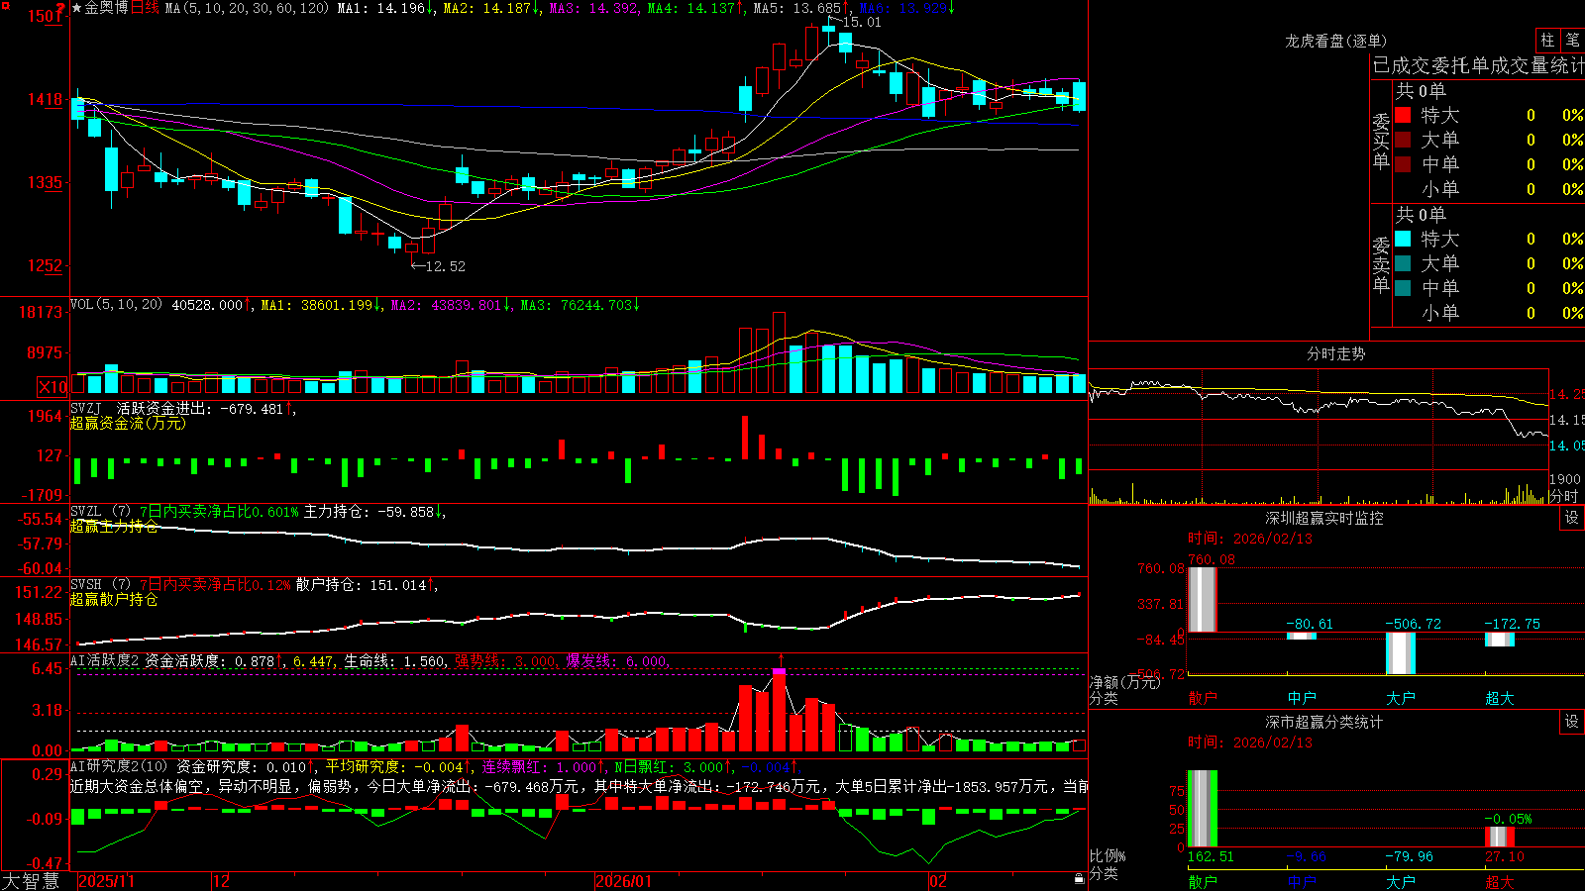
Task: Jump to the 12 month timeline marker
Action: pyautogui.click(x=222, y=881)
